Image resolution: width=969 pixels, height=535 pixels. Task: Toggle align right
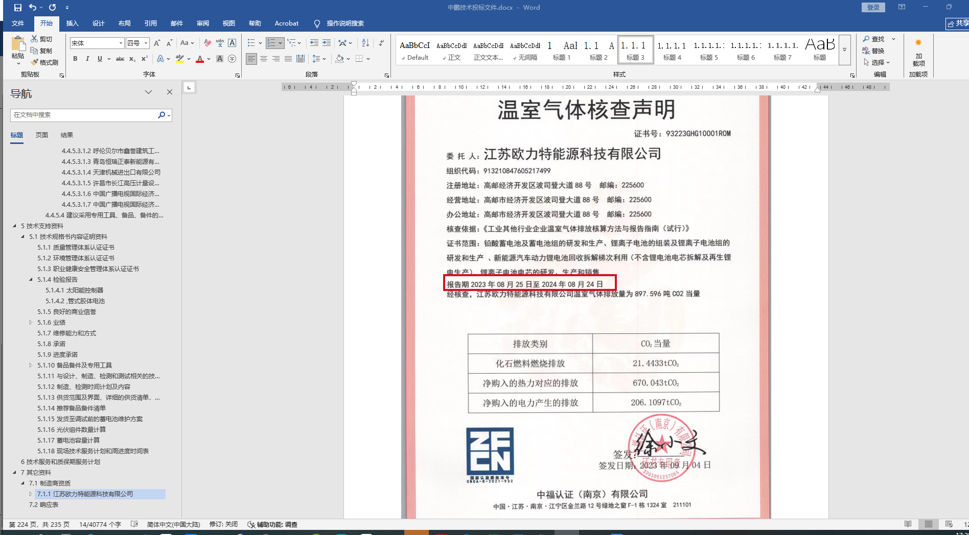pyautogui.click(x=276, y=59)
